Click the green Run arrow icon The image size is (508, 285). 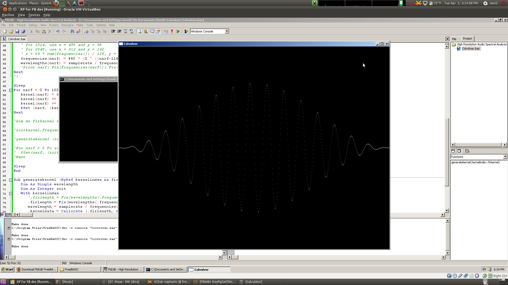(178, 31)
